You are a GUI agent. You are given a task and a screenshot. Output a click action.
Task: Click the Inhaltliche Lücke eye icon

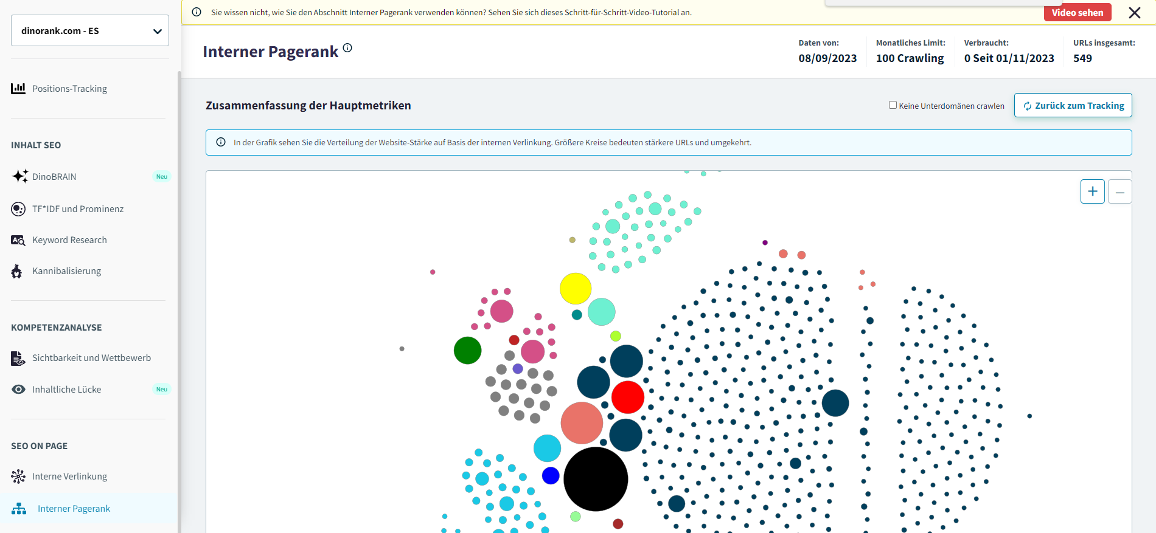(x=18, y=390)
